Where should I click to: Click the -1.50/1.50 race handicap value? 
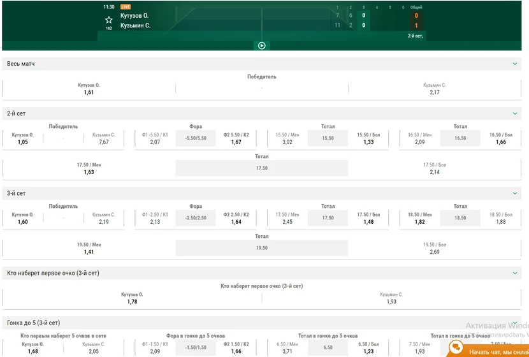196,347
